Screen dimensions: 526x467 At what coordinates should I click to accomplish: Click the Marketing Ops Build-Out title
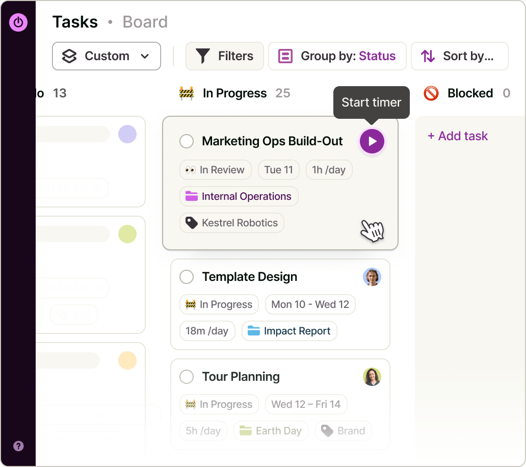tap(272, 141)
